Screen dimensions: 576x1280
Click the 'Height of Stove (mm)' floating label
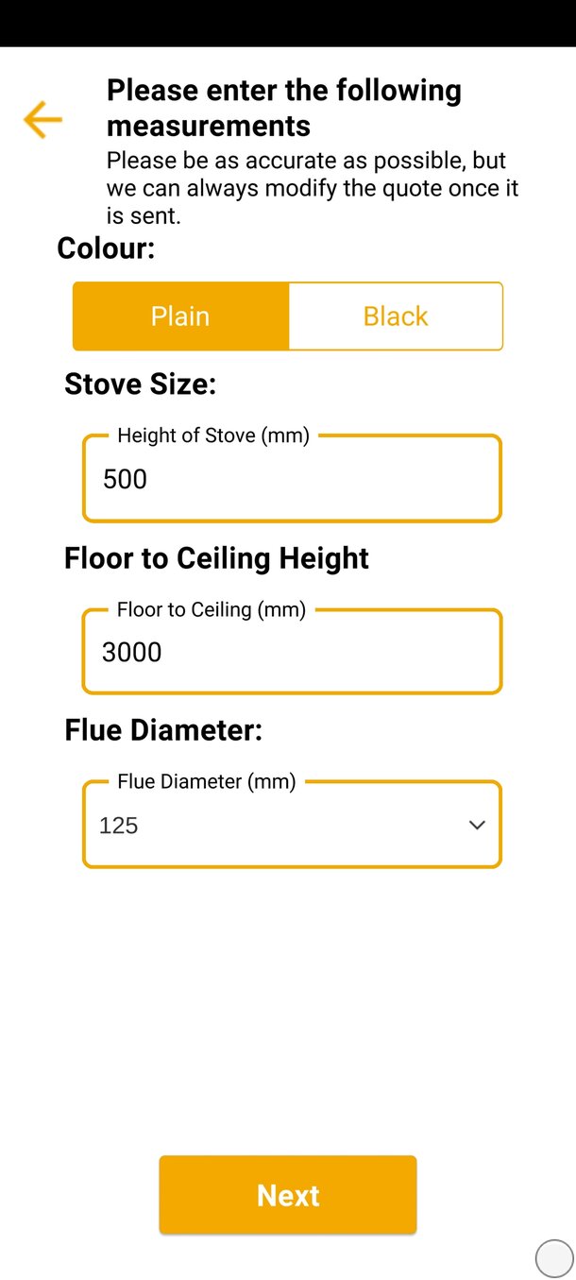click(213, 435)
